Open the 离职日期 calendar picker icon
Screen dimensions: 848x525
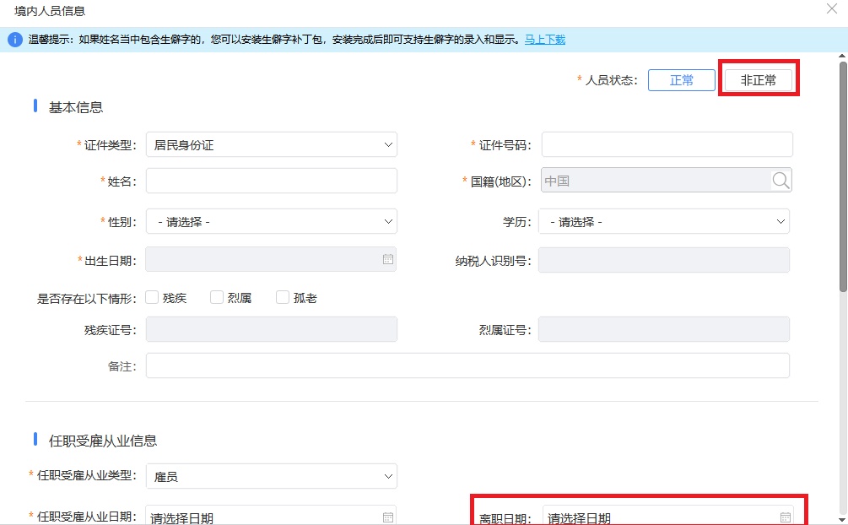click(786, 517)
